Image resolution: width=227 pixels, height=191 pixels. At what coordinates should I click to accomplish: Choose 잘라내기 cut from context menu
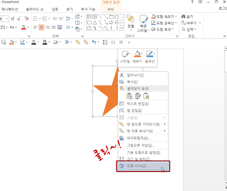pos(143,75)
